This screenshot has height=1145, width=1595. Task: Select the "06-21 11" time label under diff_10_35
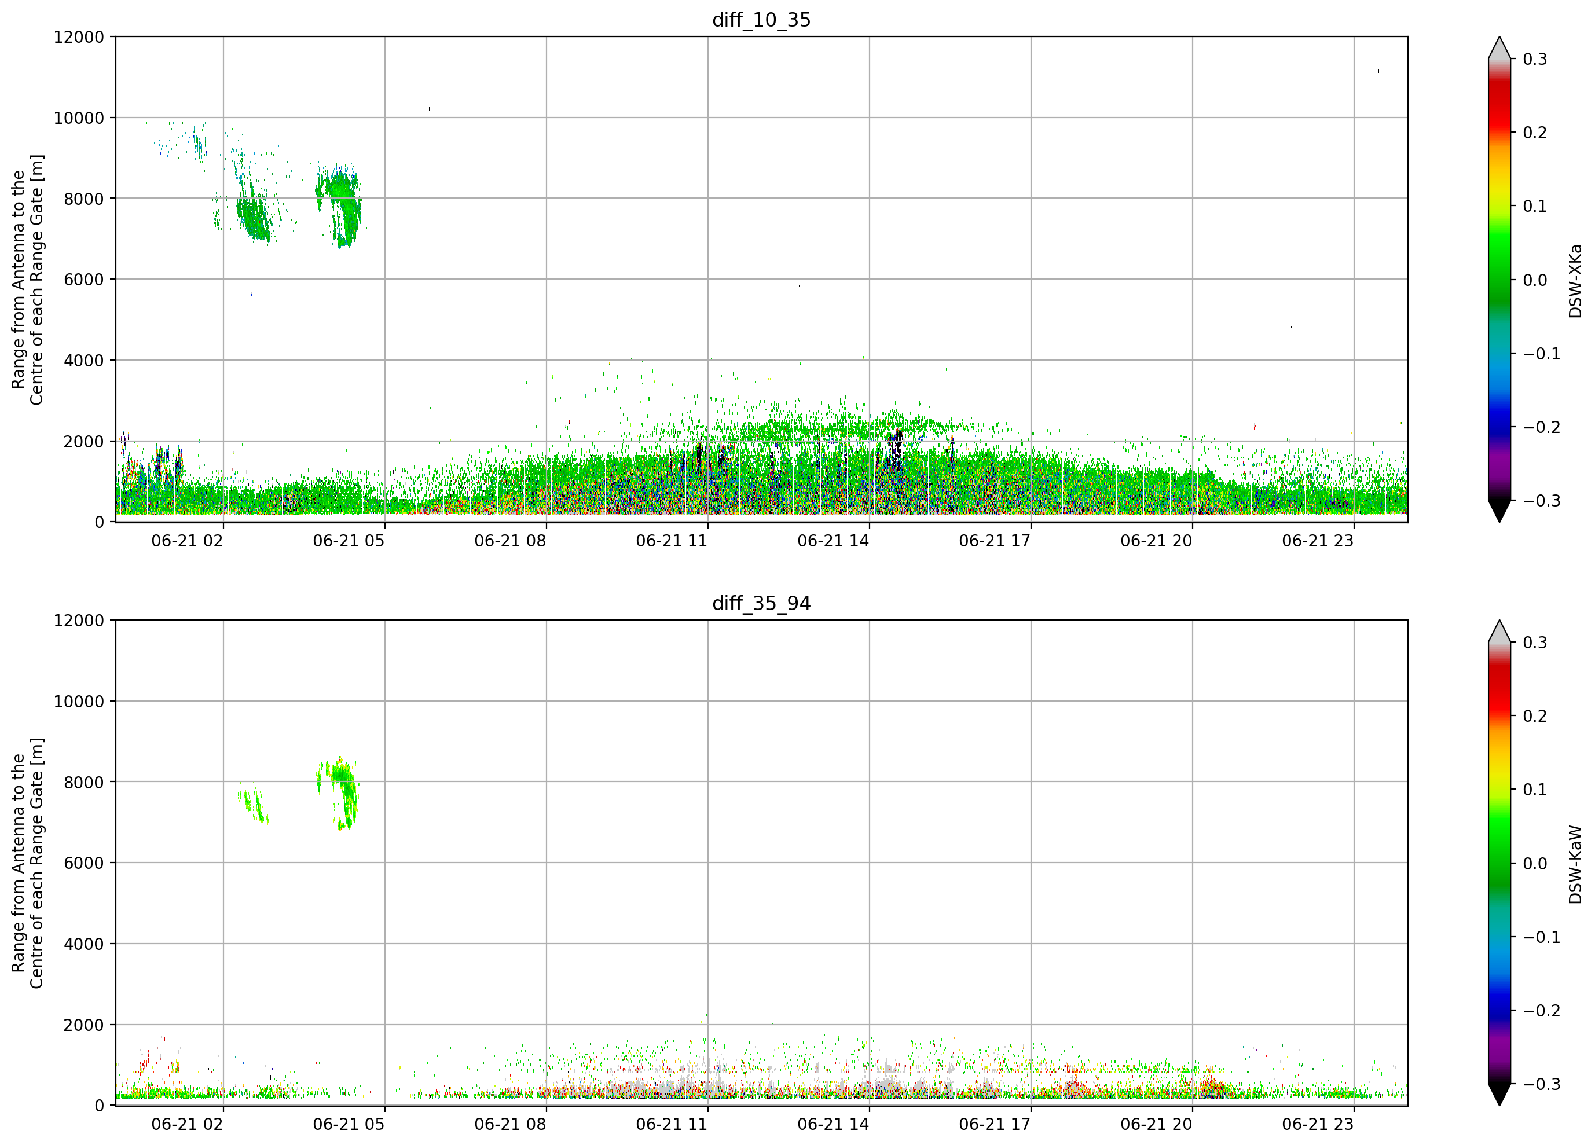tap(672, 541)
